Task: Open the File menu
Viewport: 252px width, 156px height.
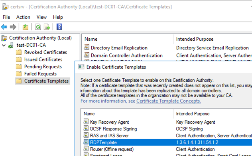Action: (6, 17)
